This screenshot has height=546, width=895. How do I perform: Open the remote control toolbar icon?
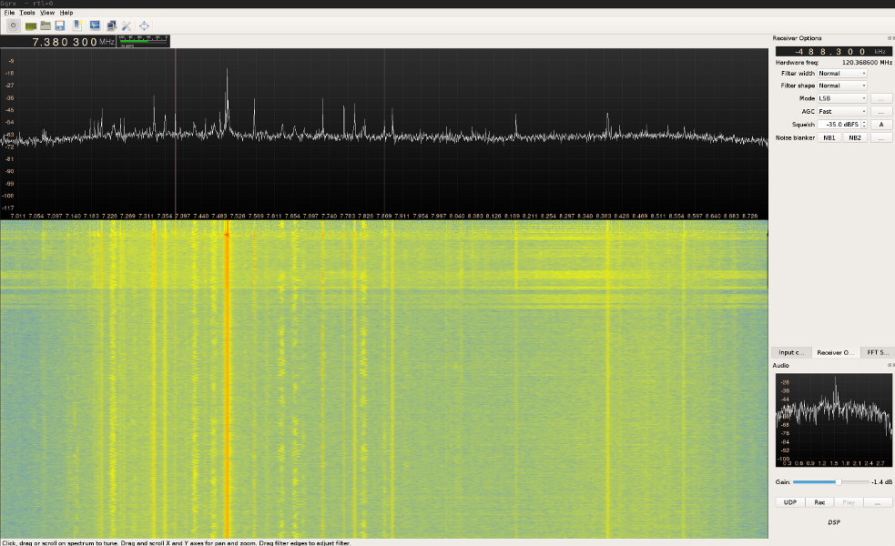pyautogui.click(x=110, y=25)
